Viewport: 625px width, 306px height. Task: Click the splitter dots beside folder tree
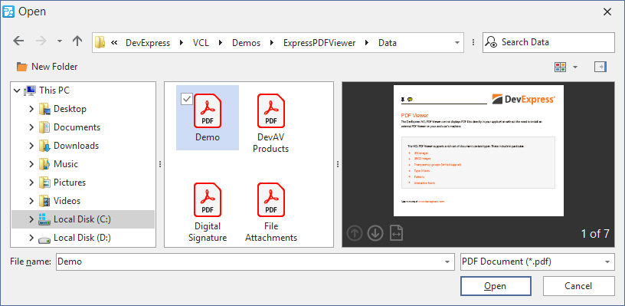click(160, 164)
